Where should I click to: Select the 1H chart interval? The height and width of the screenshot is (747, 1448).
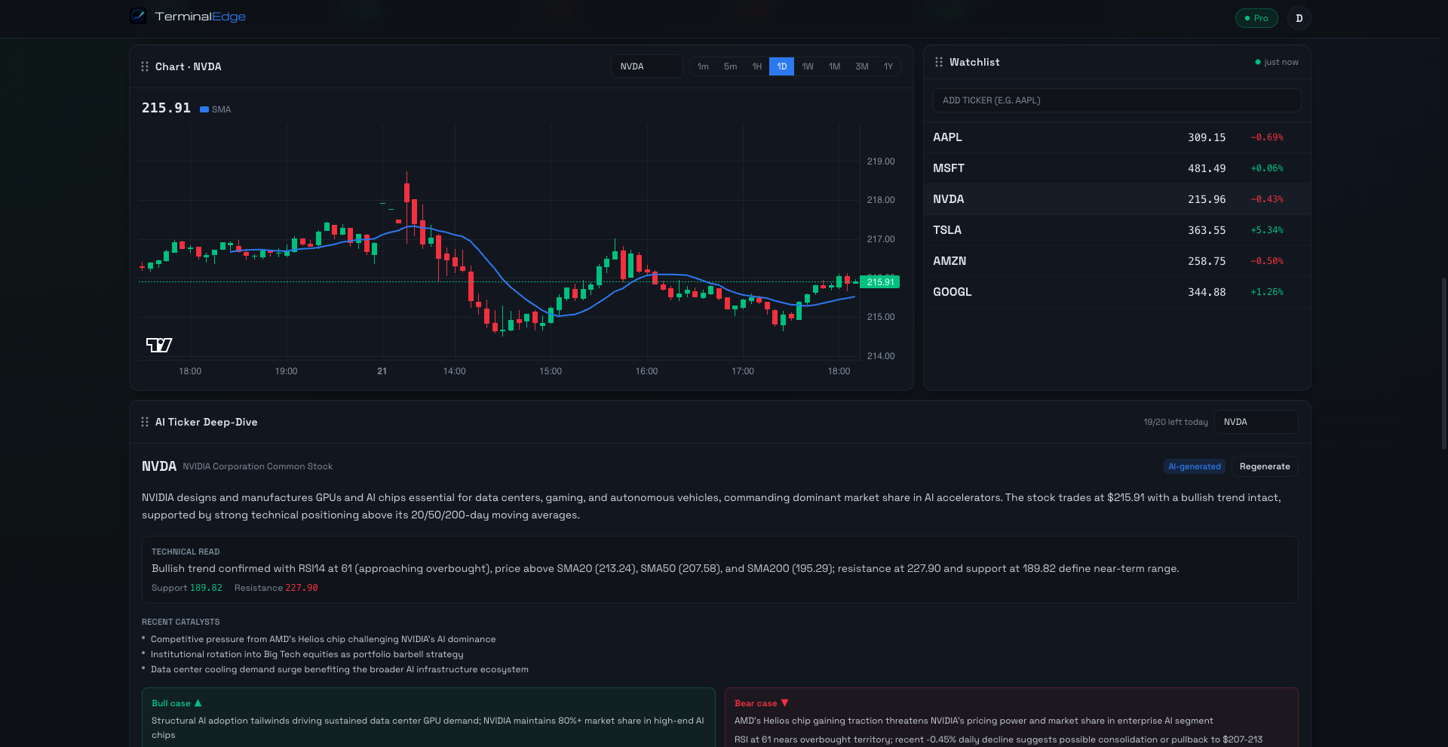tap(757, 66)
